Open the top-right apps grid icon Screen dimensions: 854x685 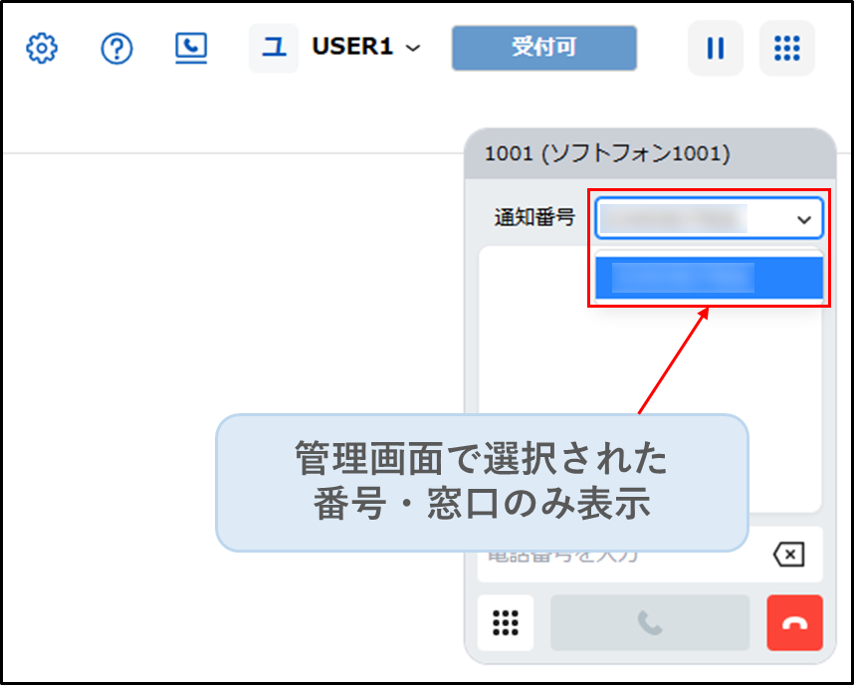[x=786, y=48]
